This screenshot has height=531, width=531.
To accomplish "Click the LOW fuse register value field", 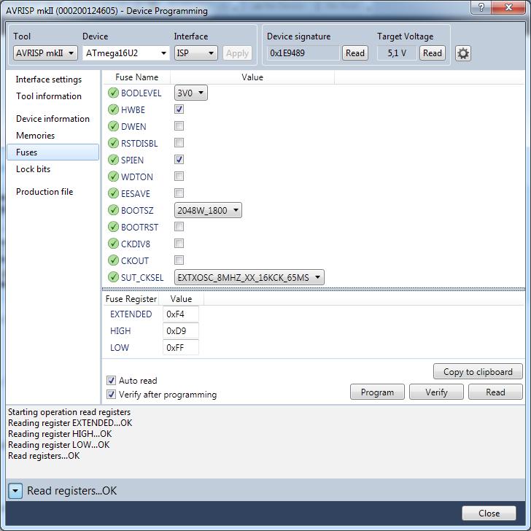I will [181, 347].
